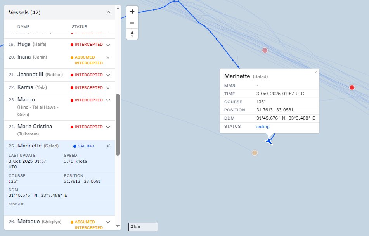Click the zoom out minus button
Image resolution: width=369 pixels, height=236 pixels.
[x=132, y=23]
